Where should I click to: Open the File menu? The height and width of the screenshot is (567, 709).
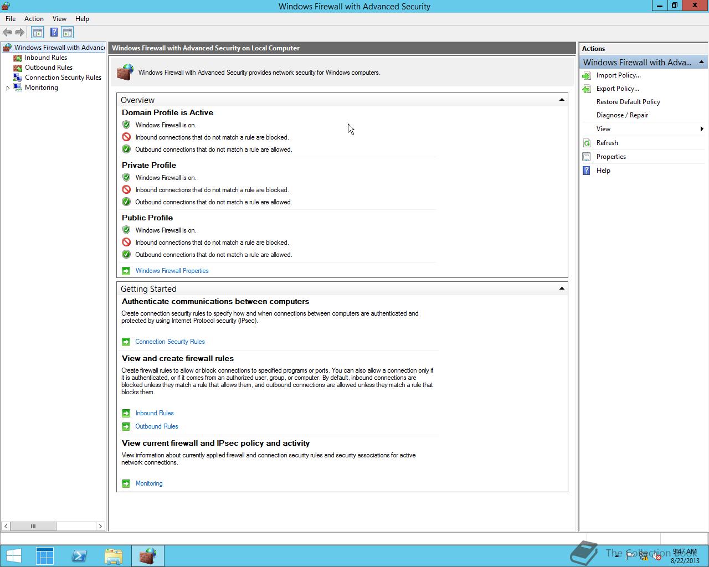click(11, 19)
